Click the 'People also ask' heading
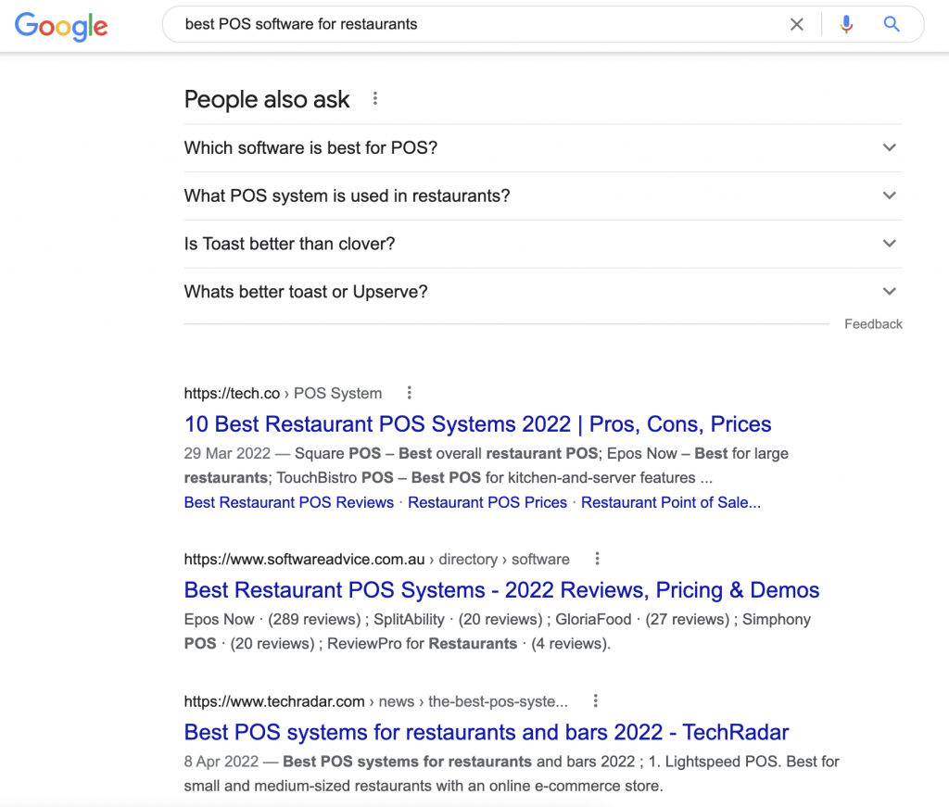 click(267, 99)
